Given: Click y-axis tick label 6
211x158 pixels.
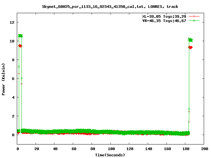Looking at the screenshot, I should click(x=13, y=79).
